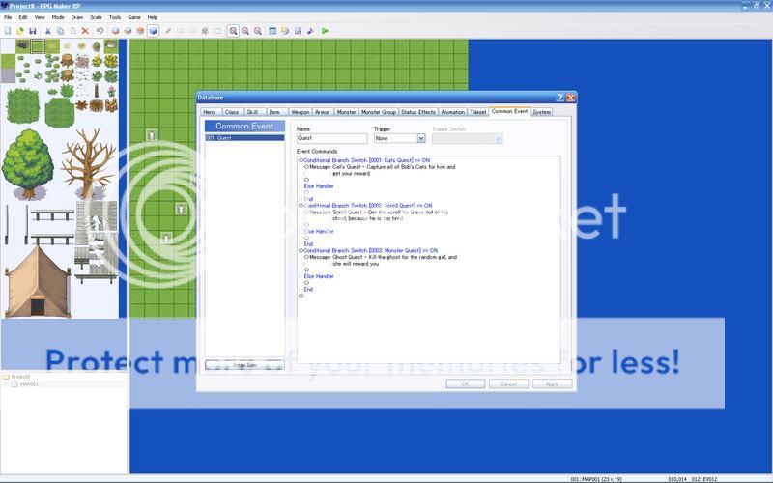Select the highlighted Event layer toolbar button

pyautogui.click(x=153, y=31)
